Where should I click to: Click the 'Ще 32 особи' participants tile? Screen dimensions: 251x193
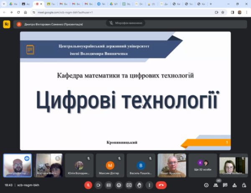pyautogui.click(x=203, y=165)
